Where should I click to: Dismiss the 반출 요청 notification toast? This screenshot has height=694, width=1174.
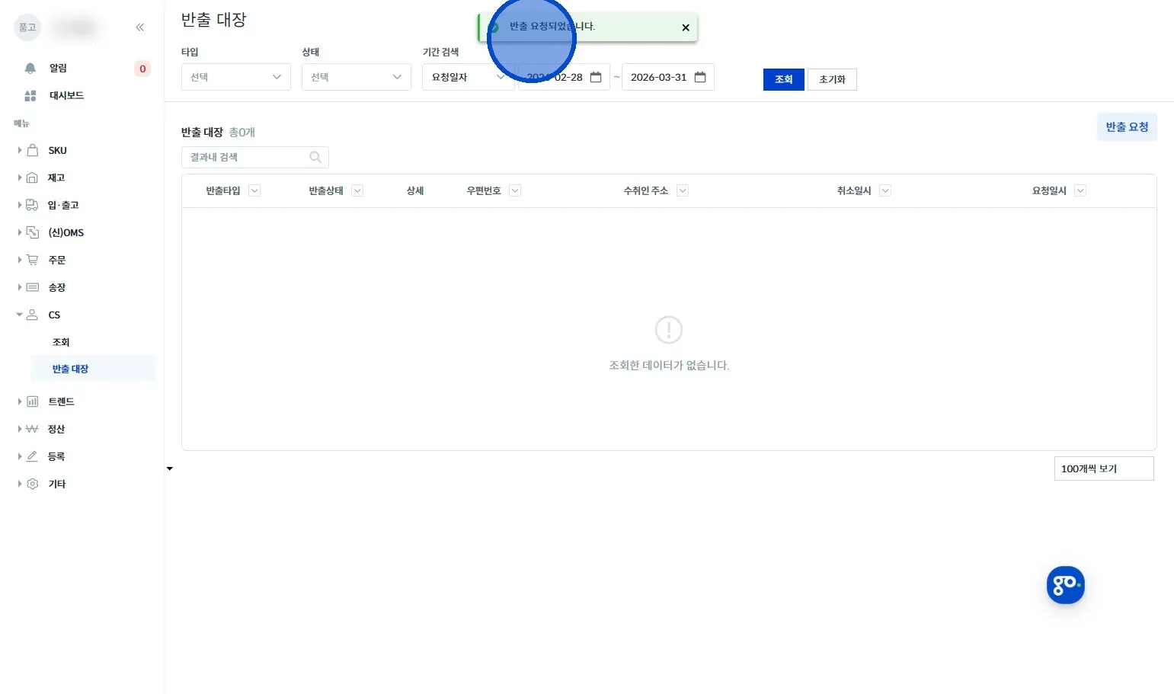686,27
